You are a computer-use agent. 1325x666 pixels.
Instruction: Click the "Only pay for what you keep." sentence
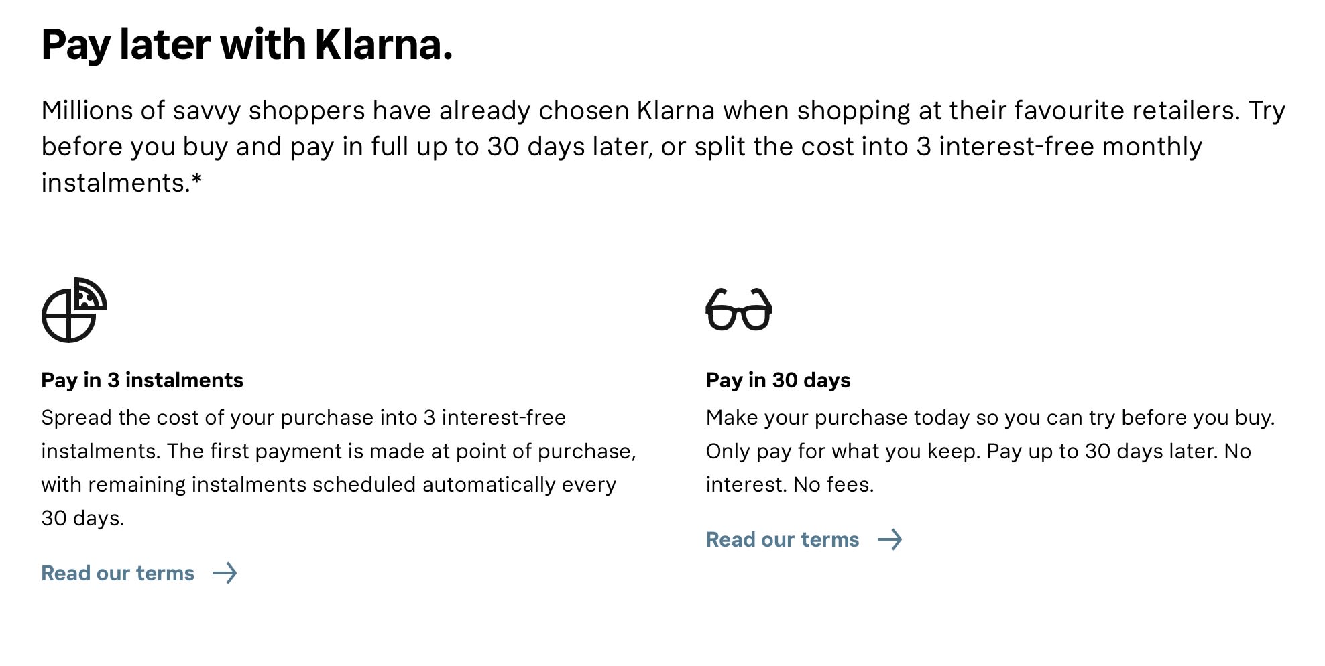pyautogui.click(x=842, y=451)
